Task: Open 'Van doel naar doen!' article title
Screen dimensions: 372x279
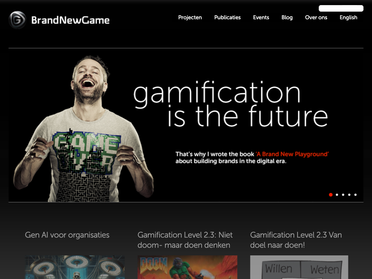Action: (296, 240)
